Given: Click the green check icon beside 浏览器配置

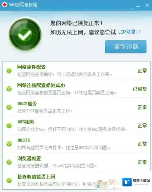Looking at the screenshot, I should point(9,162).
